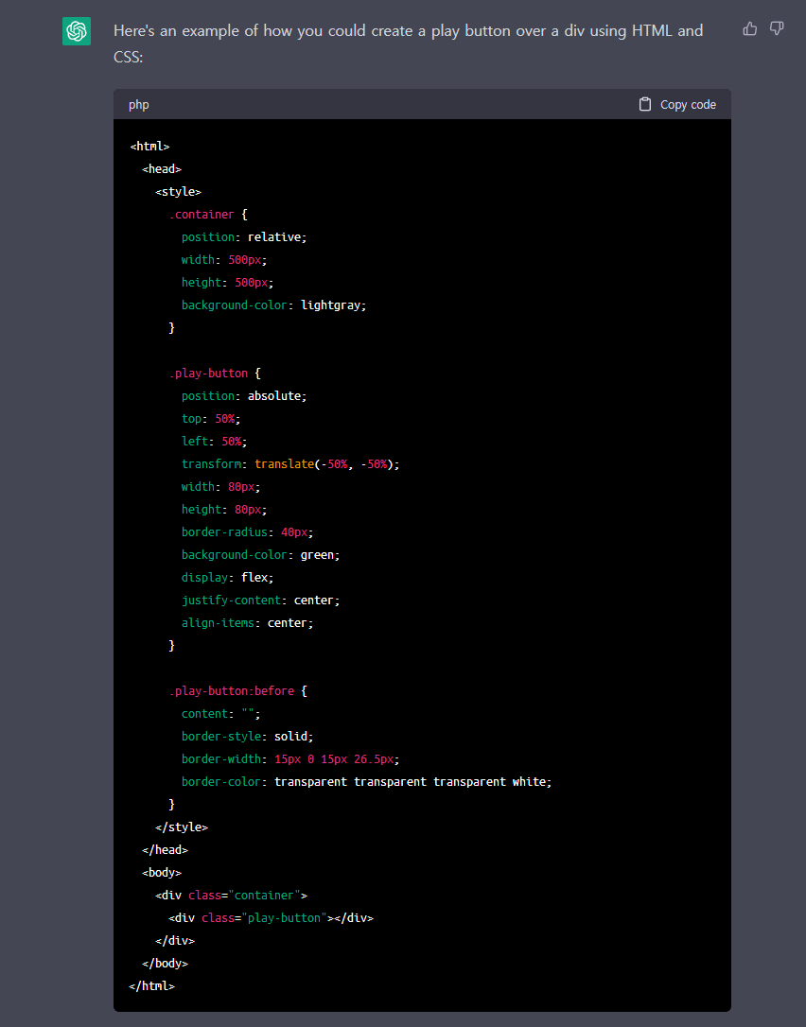
Task: Click the closing </html> tag line
Action: click(152, 986)
